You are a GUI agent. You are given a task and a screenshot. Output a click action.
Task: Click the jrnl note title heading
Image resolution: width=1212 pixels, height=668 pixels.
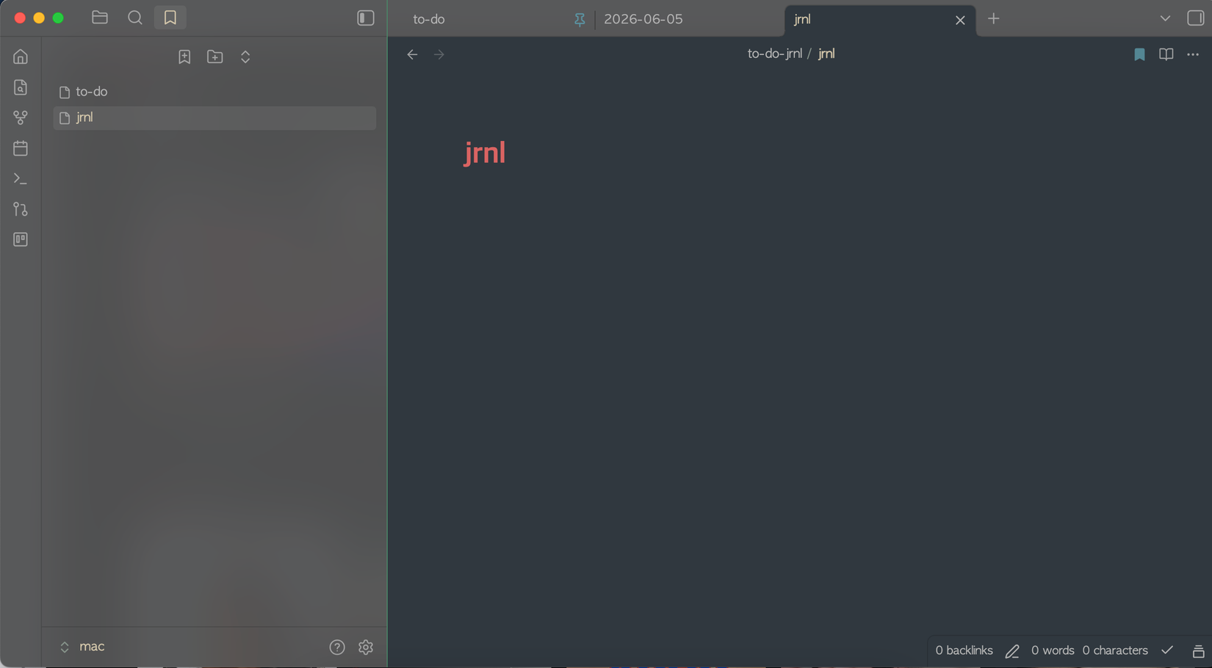click(x=485, y=153)
